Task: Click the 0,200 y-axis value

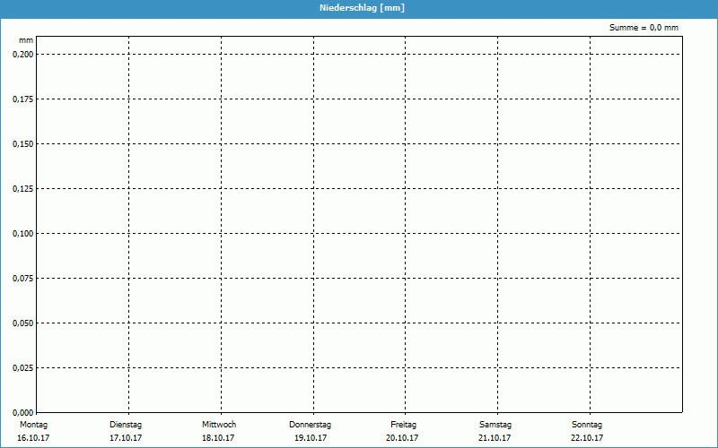Action: point(23,55)
